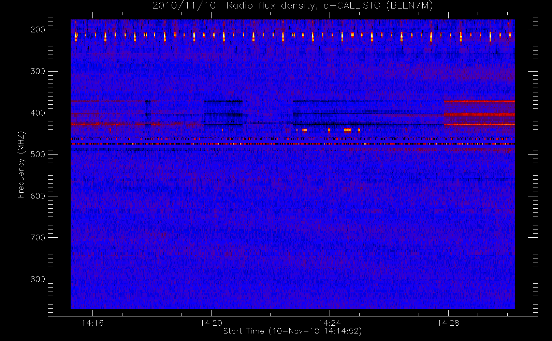552x341 pixels.
Task: Click the 300 frequency tick label
Action: click(38, 71)
